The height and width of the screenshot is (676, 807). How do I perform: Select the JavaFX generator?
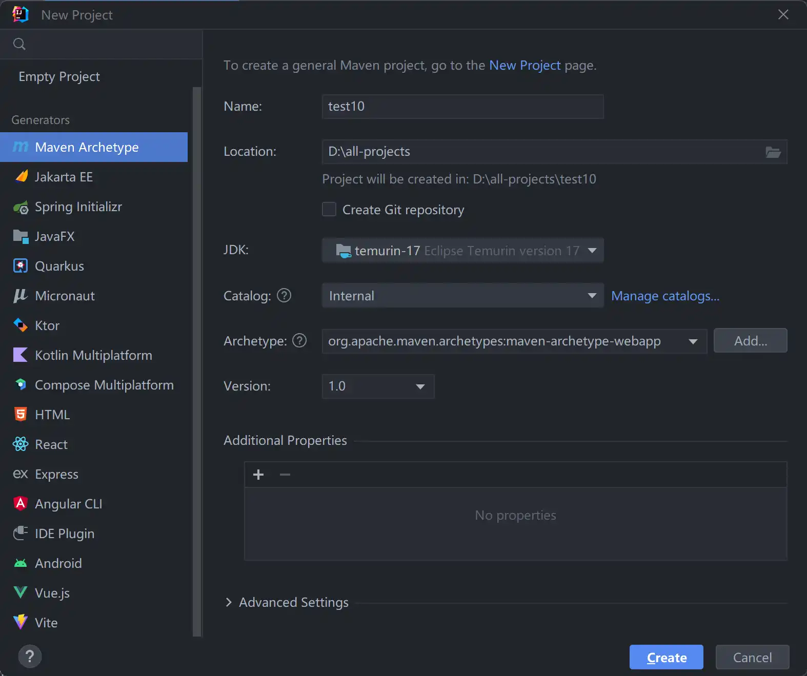94,236
